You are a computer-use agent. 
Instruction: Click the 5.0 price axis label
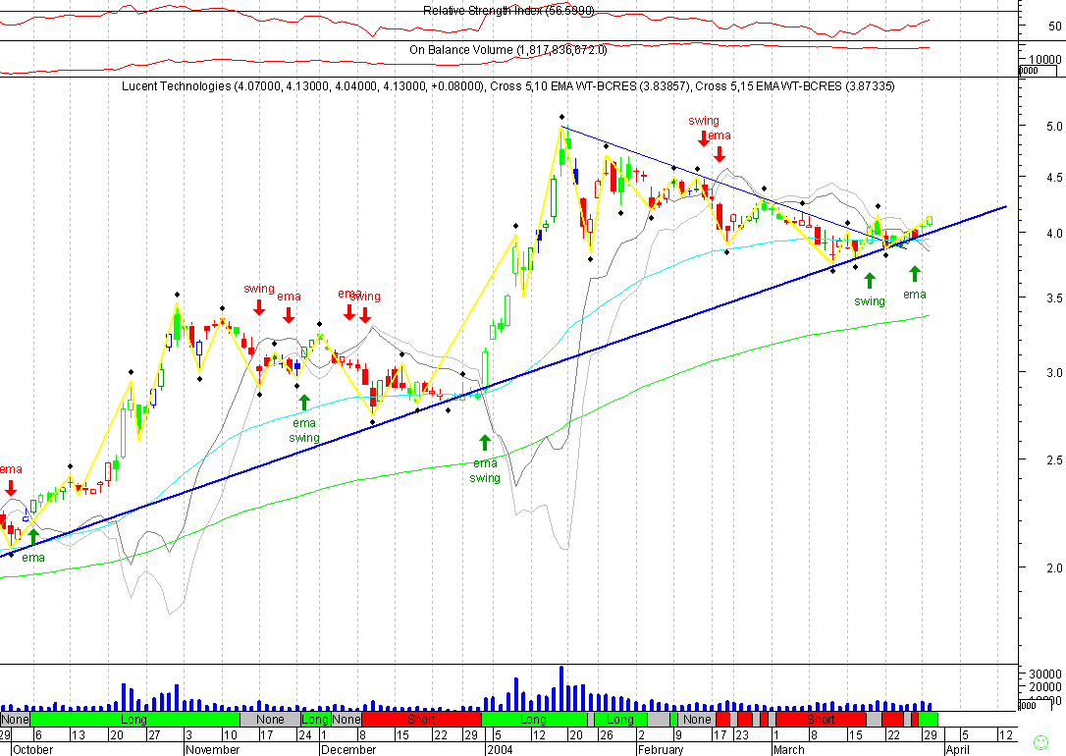pos(1054,127)
